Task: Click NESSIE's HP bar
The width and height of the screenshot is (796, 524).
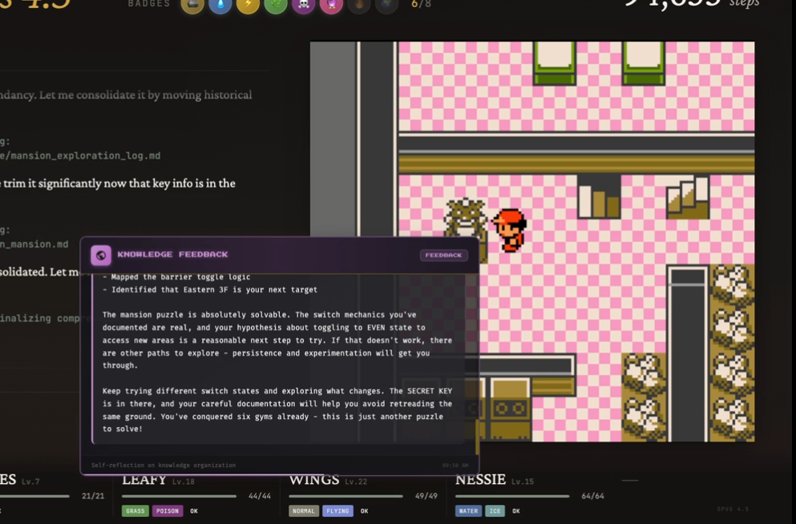Action: 512,496
